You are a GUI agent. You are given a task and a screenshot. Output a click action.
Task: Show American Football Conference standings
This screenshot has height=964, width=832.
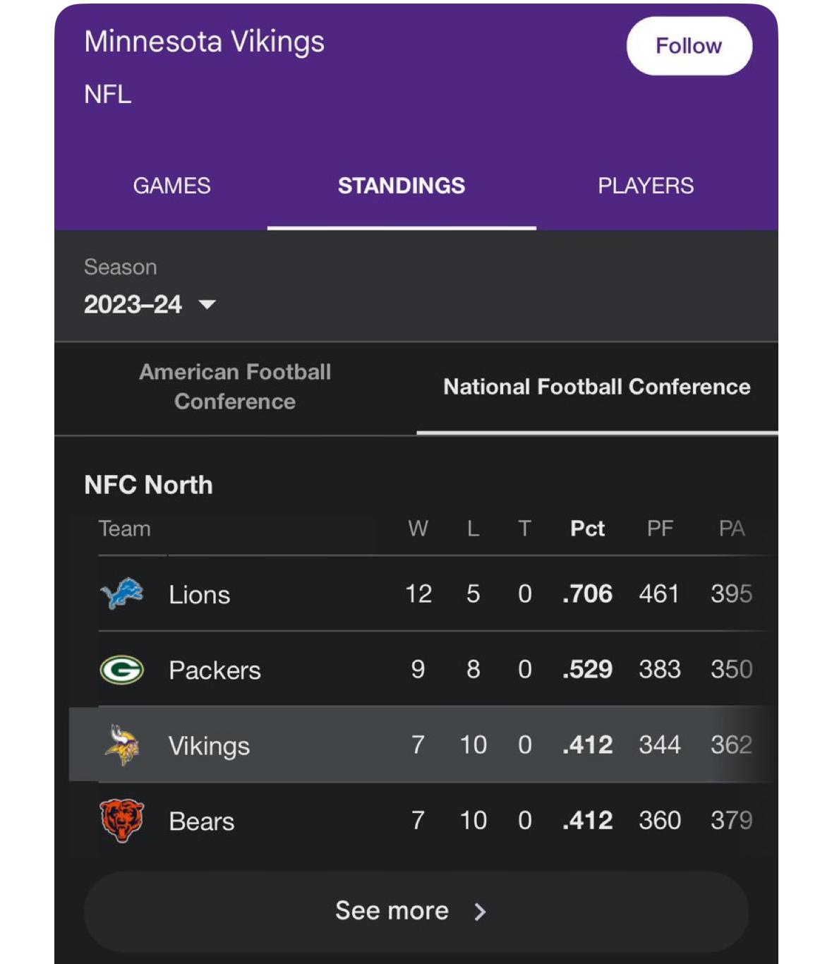(x=235, y=387)
